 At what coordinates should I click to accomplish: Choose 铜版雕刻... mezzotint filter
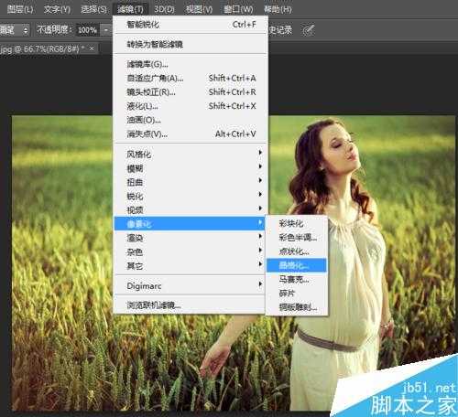297,307
